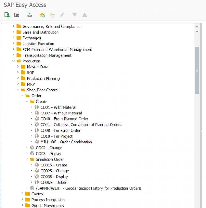Collapse the Production folder node
This screenshot has height=208, width=206.
pos(13,61)
